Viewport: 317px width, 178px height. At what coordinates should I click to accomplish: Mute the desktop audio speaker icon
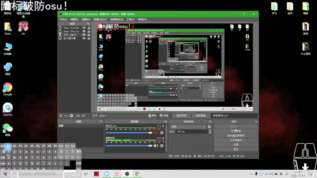[x=156, y=146]
